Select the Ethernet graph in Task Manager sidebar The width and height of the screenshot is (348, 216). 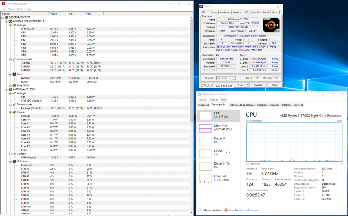(x=205, y=179)
